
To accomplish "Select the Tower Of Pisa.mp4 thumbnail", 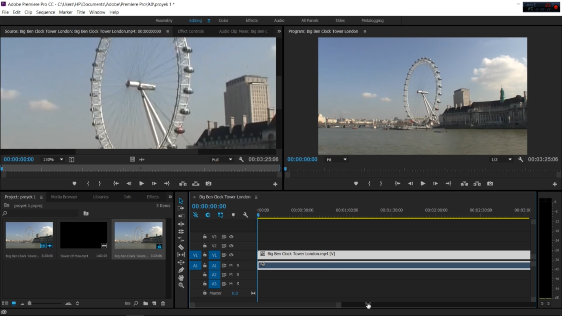I will [84, 235].
